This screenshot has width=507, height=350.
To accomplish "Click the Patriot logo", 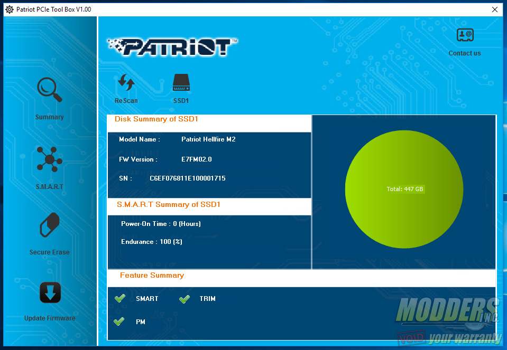I will point(172,47).
